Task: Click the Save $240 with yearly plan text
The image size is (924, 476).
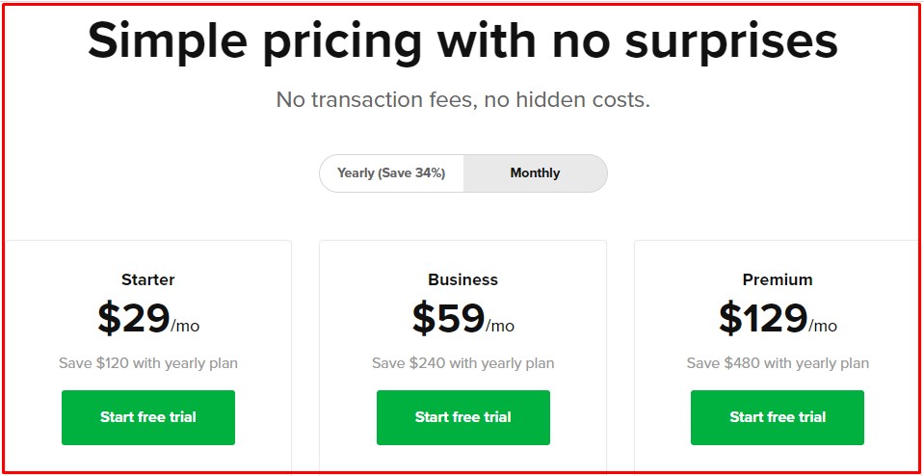Action: (x=463, y=363)
